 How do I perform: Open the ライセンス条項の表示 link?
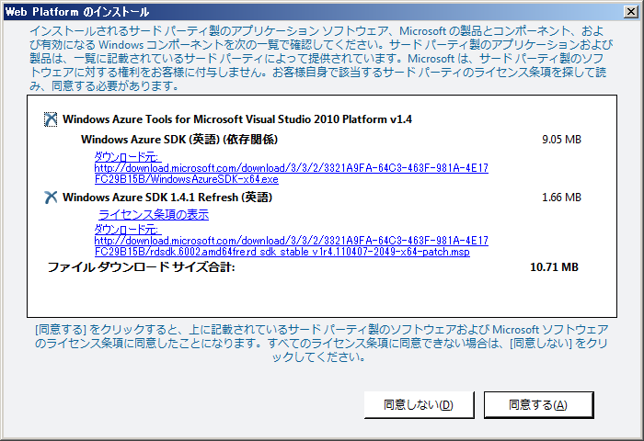(x=154, y=215)
